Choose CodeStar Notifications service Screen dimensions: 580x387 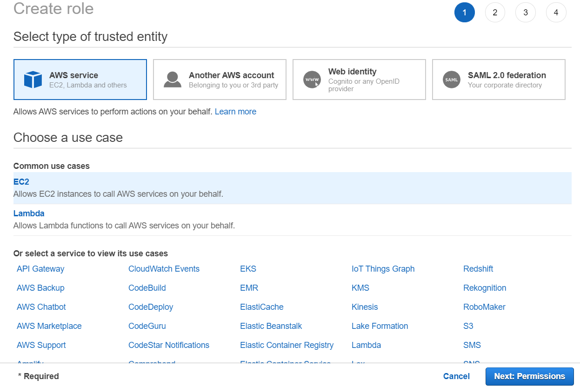pyautogui.click(x=169, y=345)
